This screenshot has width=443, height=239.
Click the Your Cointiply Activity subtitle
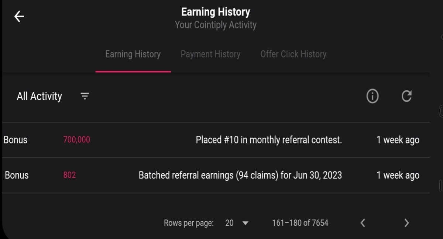tap(216, 25)
